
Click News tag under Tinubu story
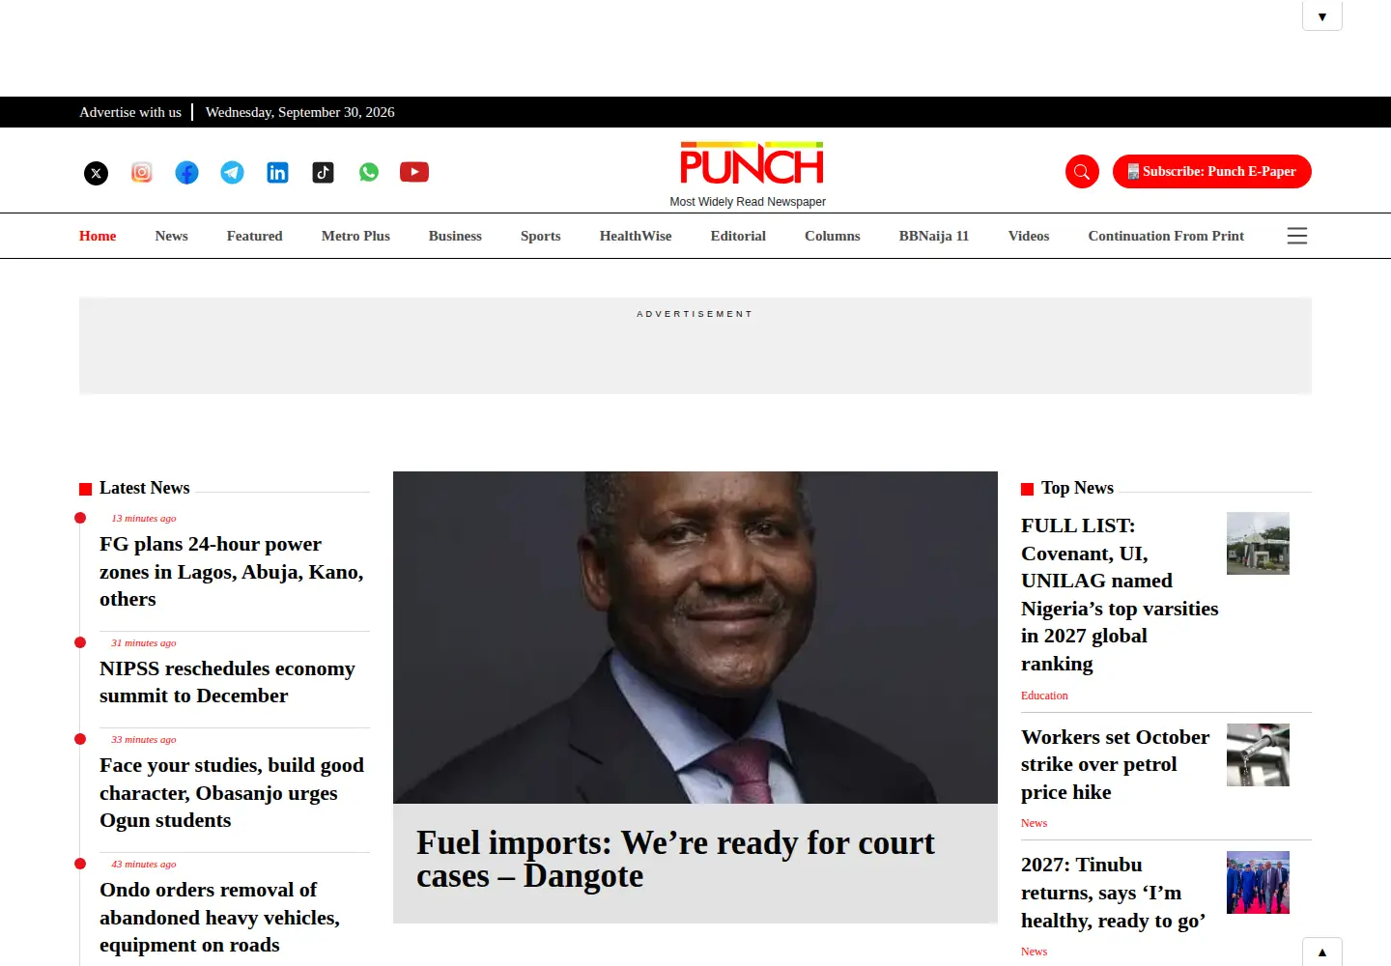1034,952
